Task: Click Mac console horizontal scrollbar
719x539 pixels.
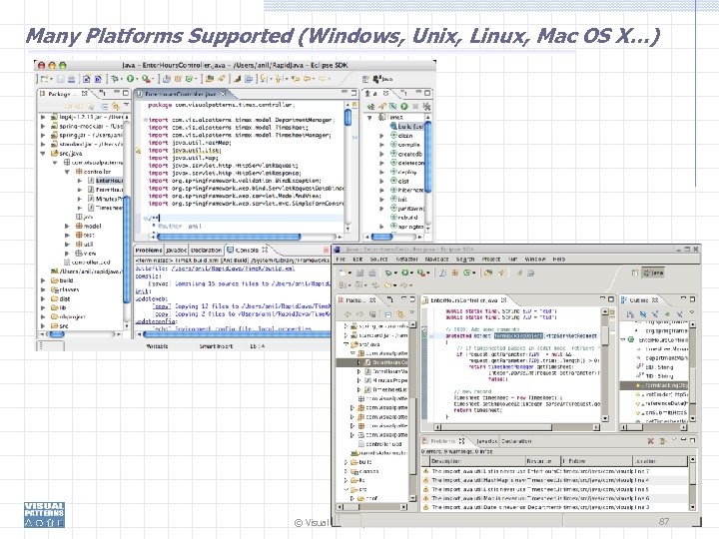Action: [x=239, y=334]
